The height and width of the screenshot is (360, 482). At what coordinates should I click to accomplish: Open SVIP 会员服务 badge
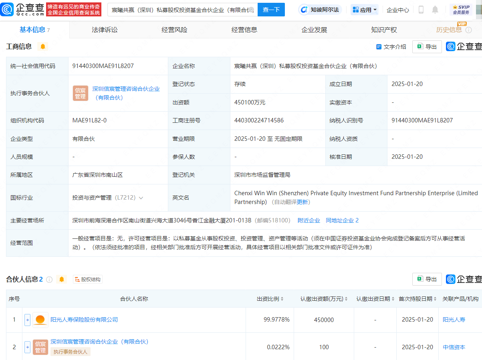(461, 10)
